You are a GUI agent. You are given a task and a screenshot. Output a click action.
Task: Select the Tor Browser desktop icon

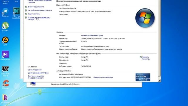[5, 99]
